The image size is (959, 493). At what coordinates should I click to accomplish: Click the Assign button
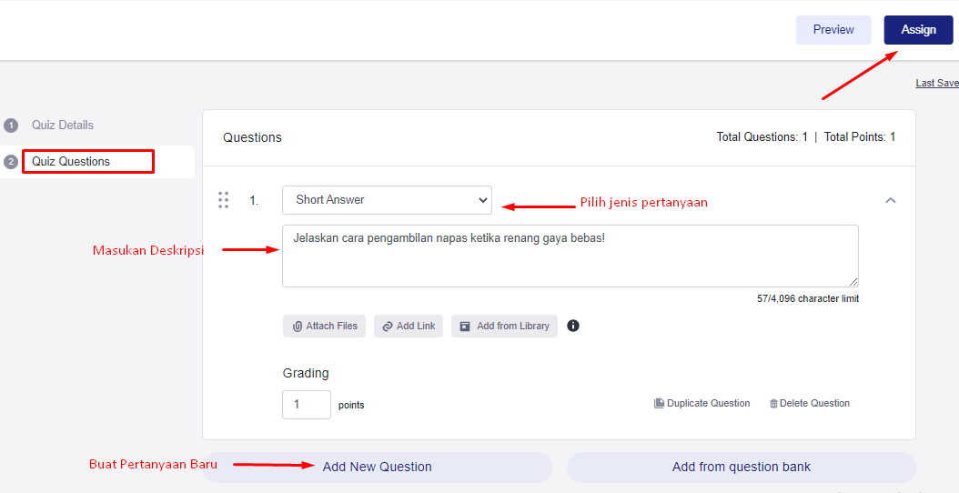click(918, 30)
